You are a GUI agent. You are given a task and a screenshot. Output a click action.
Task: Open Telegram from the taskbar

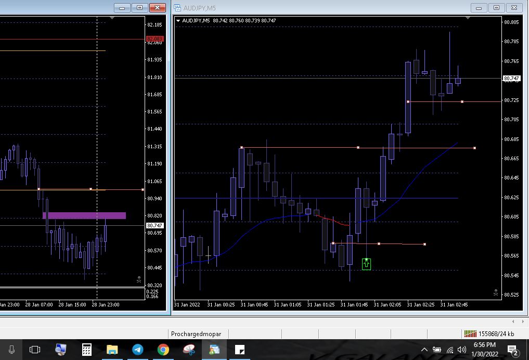coord(138,350)
